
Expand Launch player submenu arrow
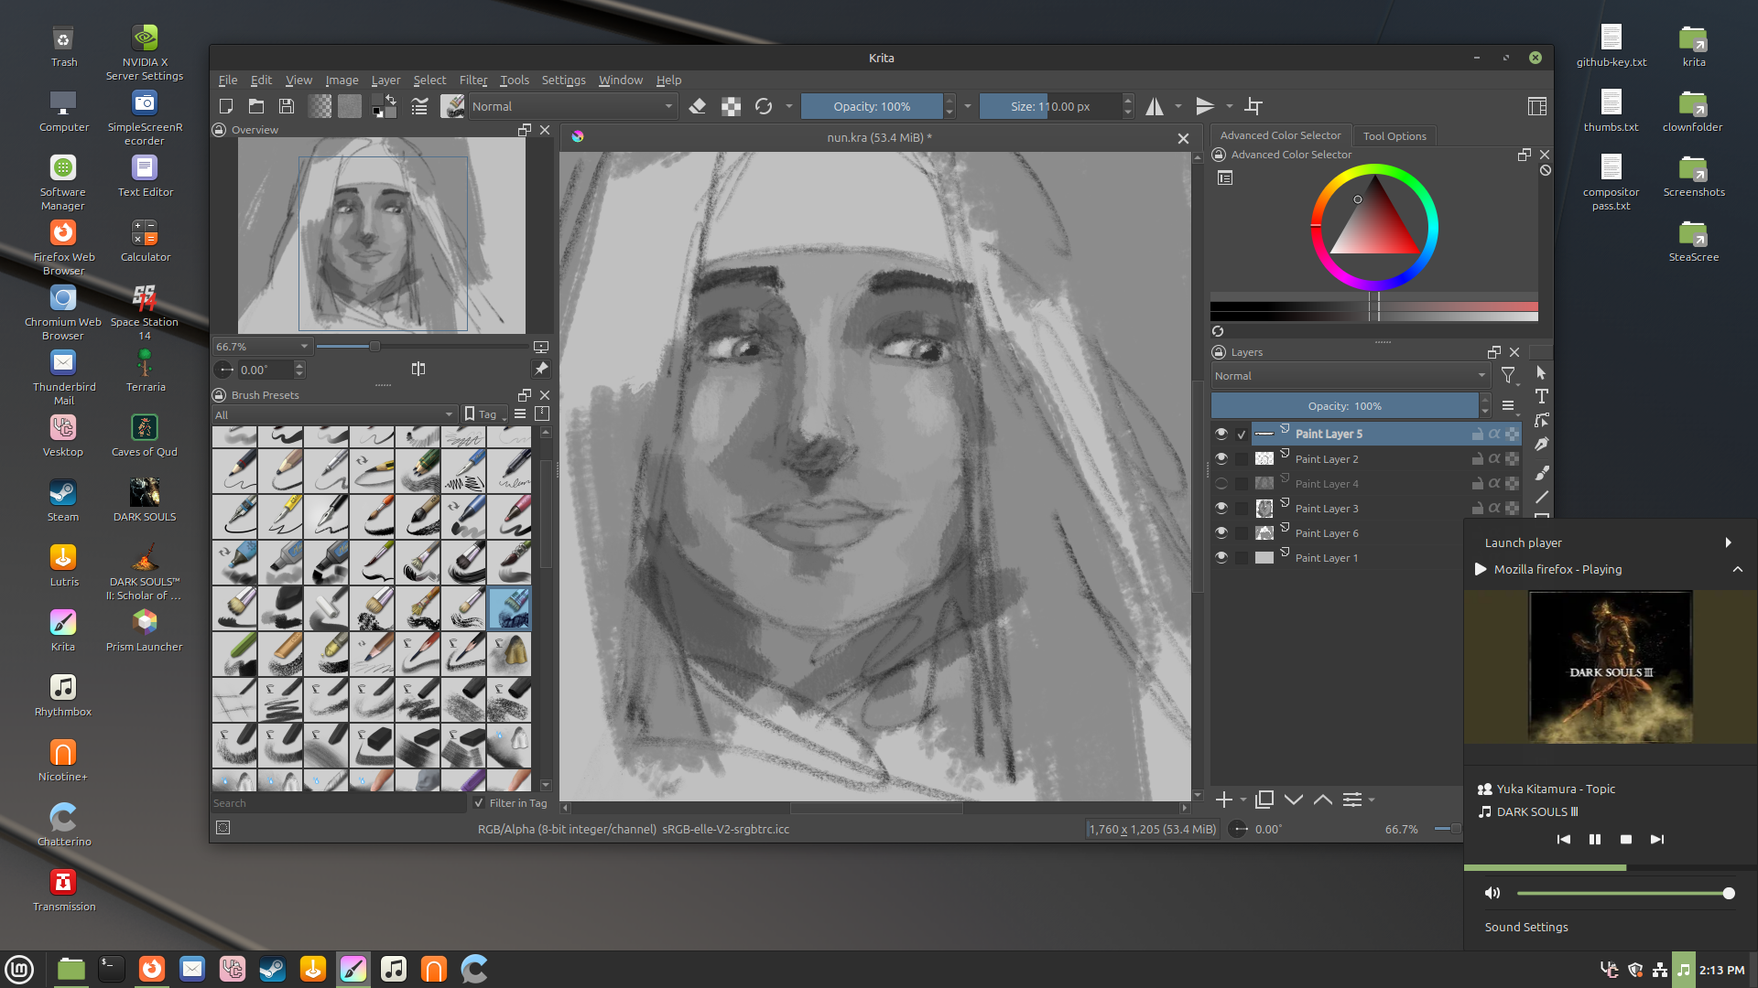pyautogui.click(x=1728, y=542)
